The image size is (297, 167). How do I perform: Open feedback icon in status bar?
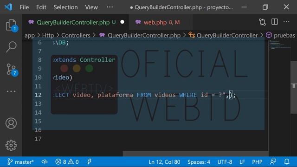(x=273, y=162)
